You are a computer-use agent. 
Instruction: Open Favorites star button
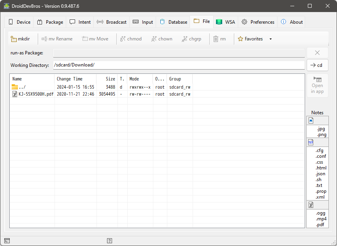[250, 39]
